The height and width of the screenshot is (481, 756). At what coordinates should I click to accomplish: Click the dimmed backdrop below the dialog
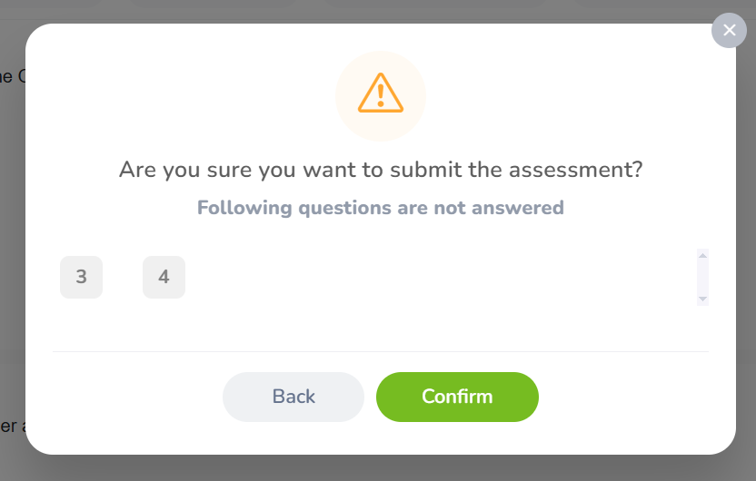coord(381,468)
